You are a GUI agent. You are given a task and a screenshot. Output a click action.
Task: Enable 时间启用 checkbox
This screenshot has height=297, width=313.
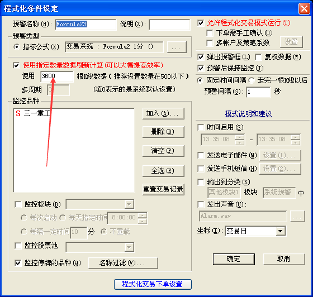[x=201, y=127]
